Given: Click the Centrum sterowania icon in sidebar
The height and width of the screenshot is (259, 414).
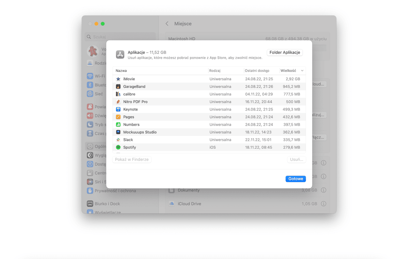Looking at the screenshot, I should point(90,173).
